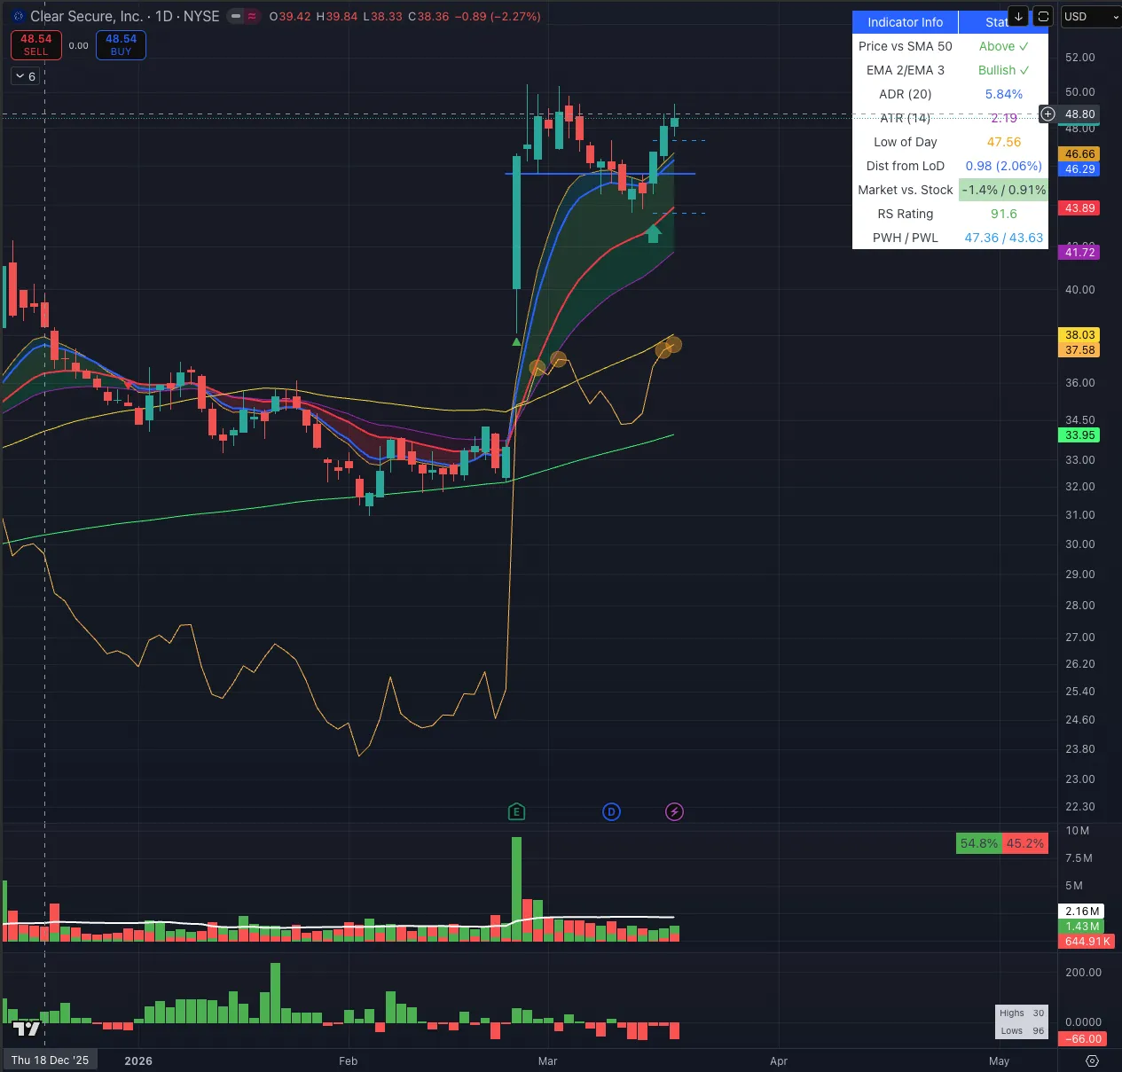Click the blue 46.29 price tag

click(x=1079, y=168)
